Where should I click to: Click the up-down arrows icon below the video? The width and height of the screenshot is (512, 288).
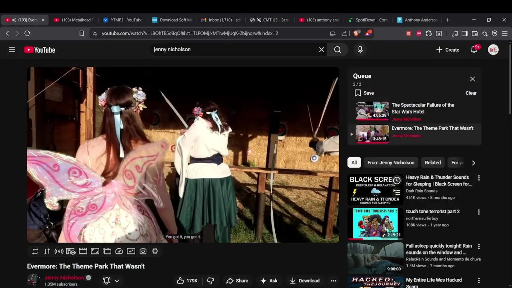[47, 251]
